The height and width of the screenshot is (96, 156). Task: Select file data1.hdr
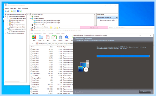(35, 76)
